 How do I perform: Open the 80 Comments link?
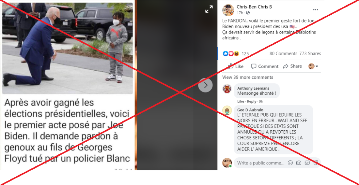coord(283,53)
